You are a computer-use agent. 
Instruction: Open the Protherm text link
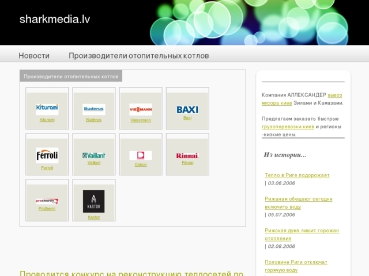tap(47, 209)
